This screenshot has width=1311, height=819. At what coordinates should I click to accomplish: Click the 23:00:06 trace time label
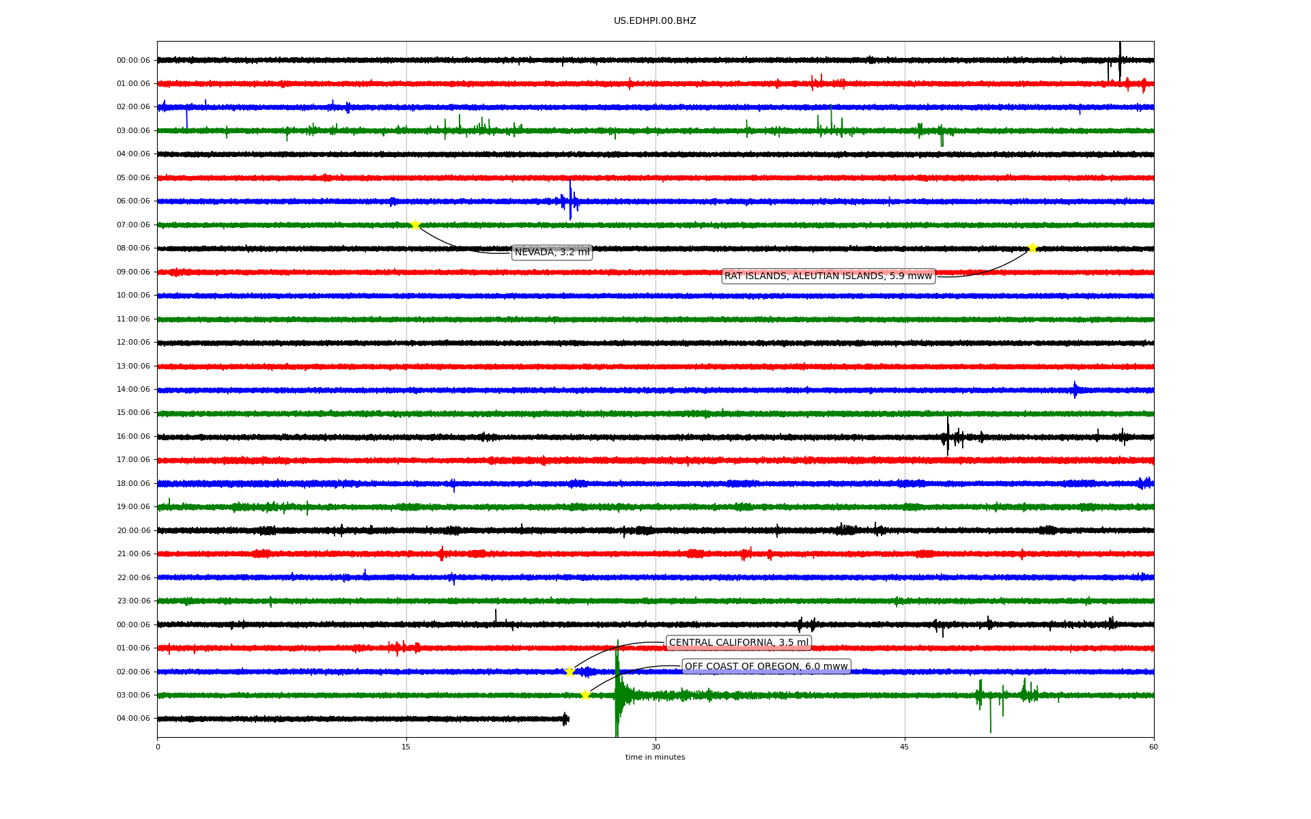[x=133, y=601]
